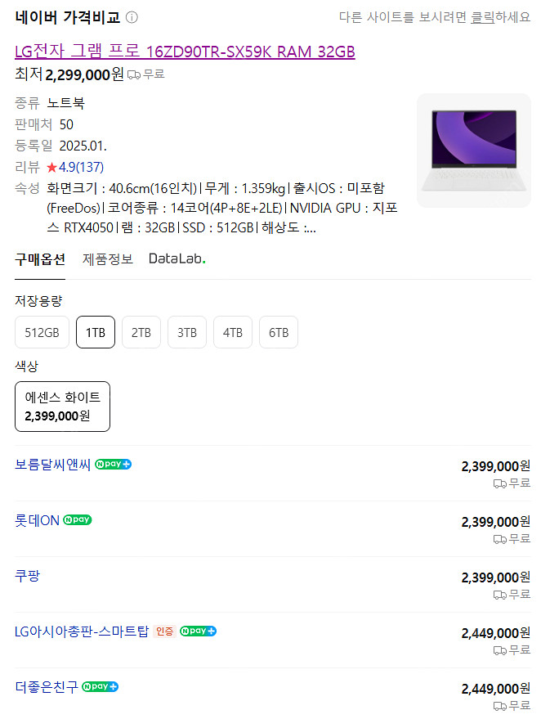
Task: Click the 네이버 가격비교 heading
Action: click(67, 17)
